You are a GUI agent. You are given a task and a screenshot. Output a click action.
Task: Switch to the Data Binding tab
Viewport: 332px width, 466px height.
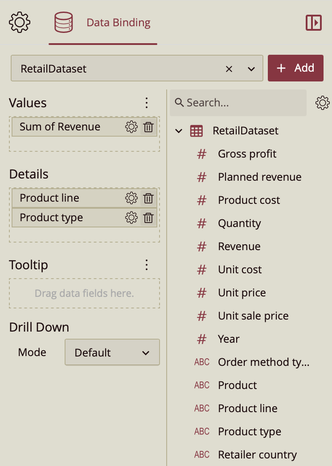tap(103, 23)
